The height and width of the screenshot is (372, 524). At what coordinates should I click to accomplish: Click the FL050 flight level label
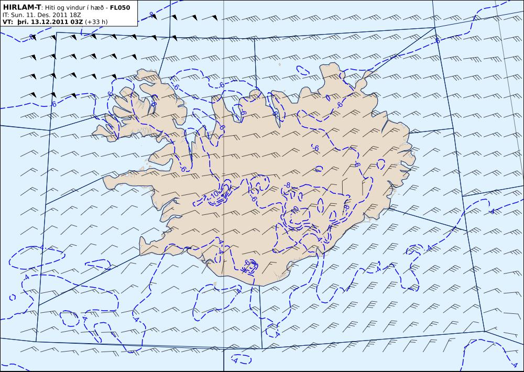[x=120, y=8]
